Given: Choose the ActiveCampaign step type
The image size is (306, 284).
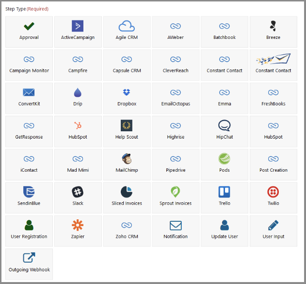Looking at the screenshot, I should (x=78, y=32).
